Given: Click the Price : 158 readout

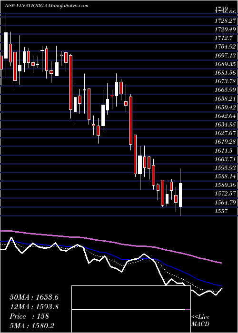Looking at the screenshot, I should 30,316.
